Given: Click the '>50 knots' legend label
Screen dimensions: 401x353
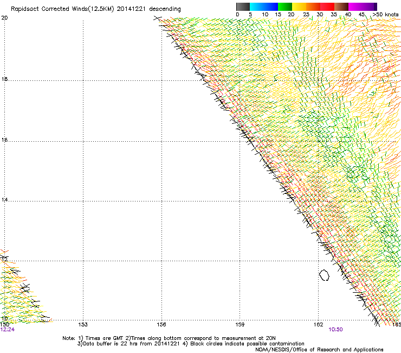Looking at the screenshot, I should pyautogui.click(x=385, y=15).
